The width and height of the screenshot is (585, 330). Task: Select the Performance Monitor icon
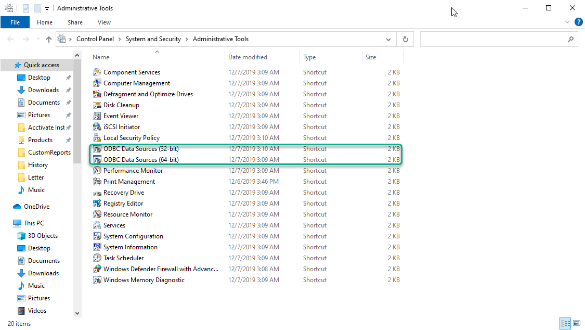tap(97, 170)
